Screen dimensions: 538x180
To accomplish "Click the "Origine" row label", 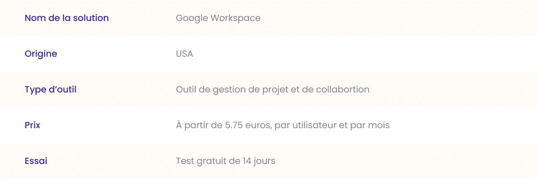I will [x=41, y=54].
